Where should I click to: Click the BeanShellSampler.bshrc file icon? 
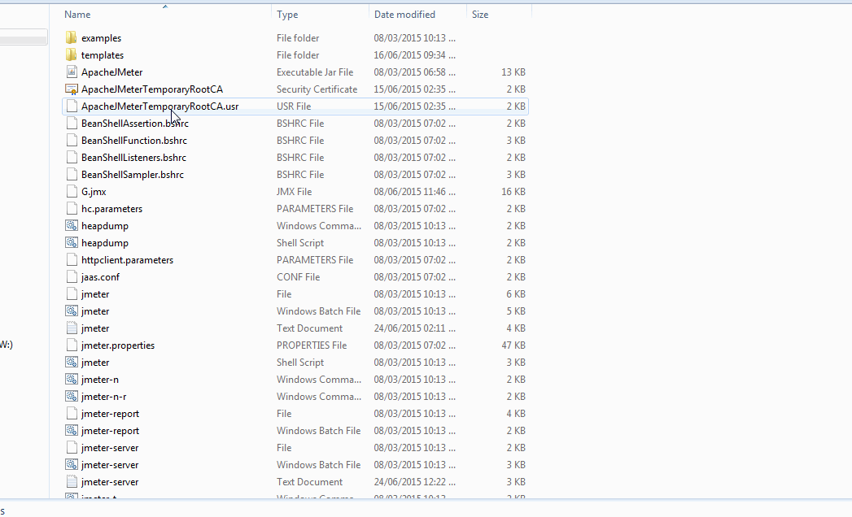[x=71, y=174]
